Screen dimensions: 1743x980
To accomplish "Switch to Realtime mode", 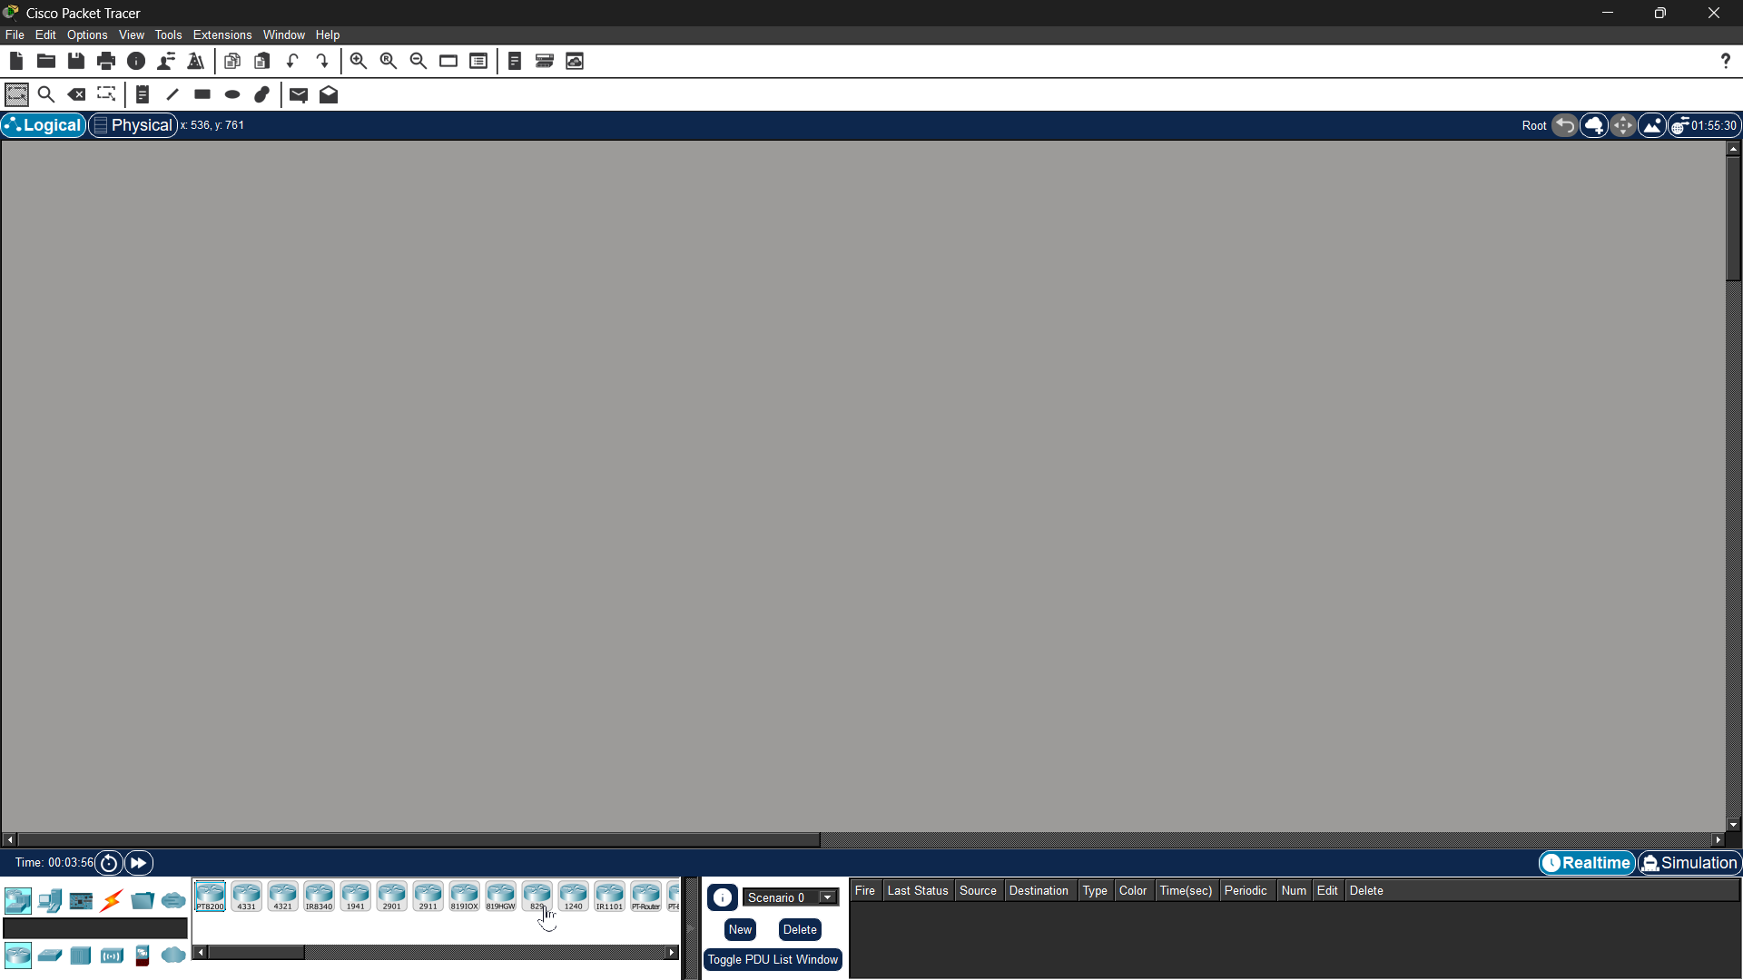I will 1587,863.
